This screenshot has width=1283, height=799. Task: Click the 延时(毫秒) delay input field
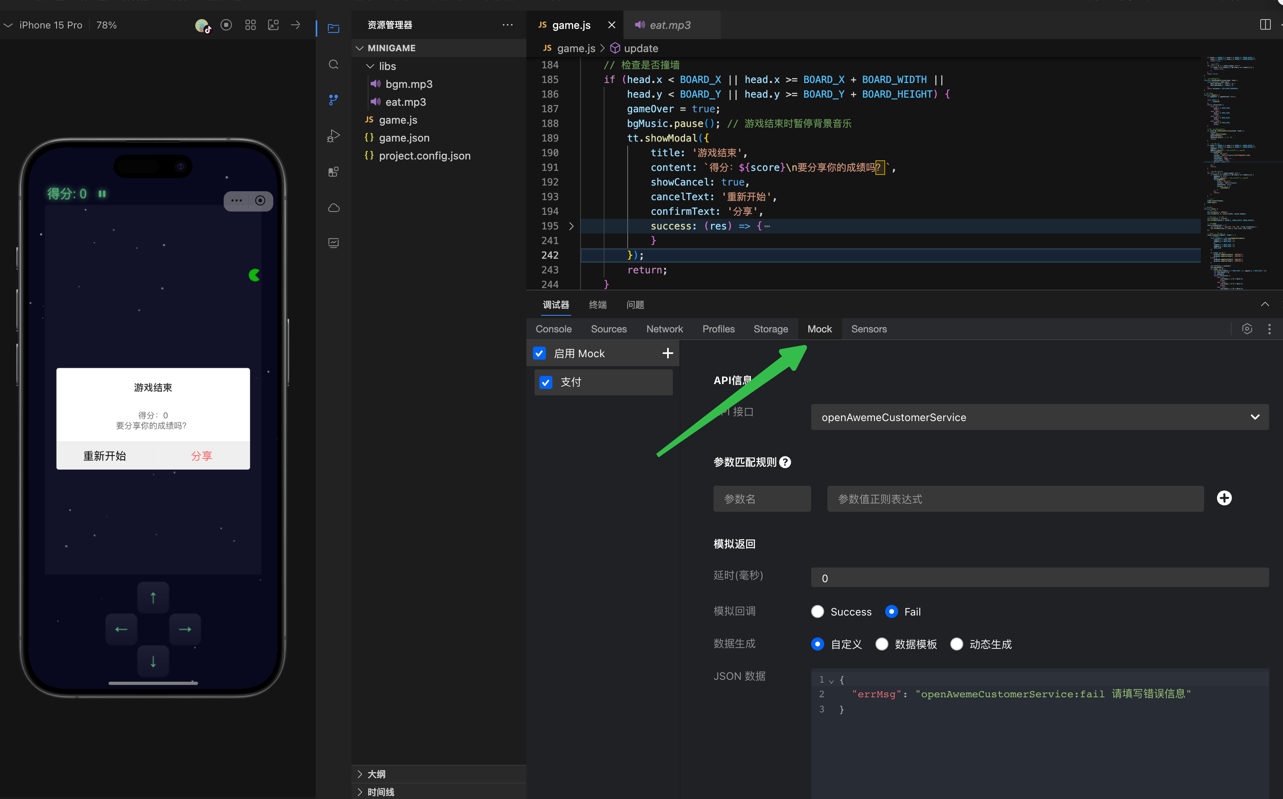tap(1039, 578)
